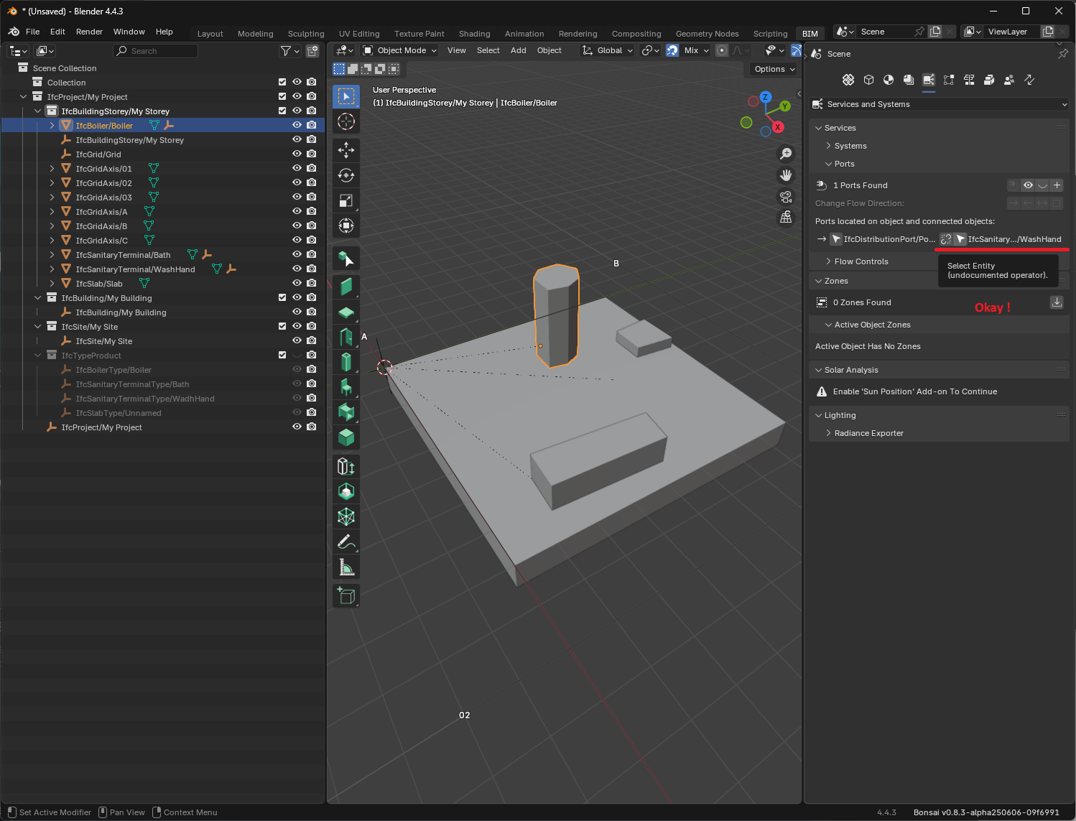Select the IfcSanitary WashHand entity arrow
The image size is (1076, 821).
(x=960, y=239)
